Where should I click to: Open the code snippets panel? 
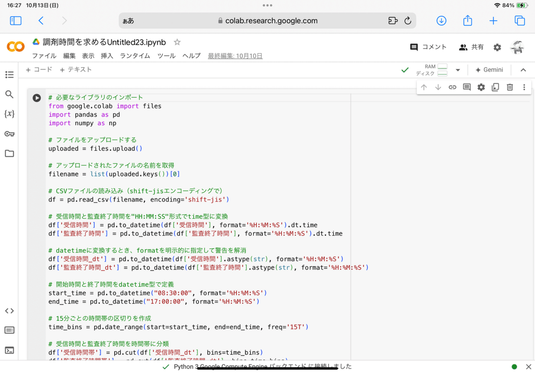click(x=9, y=311)
